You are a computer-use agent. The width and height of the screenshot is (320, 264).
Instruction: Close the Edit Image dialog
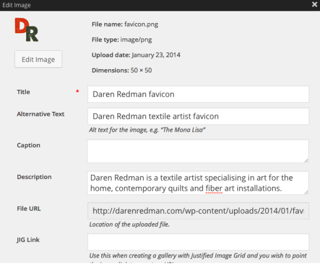[315, 5]
